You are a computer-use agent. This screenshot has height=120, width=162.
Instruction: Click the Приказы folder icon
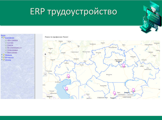tap(3, 55)
